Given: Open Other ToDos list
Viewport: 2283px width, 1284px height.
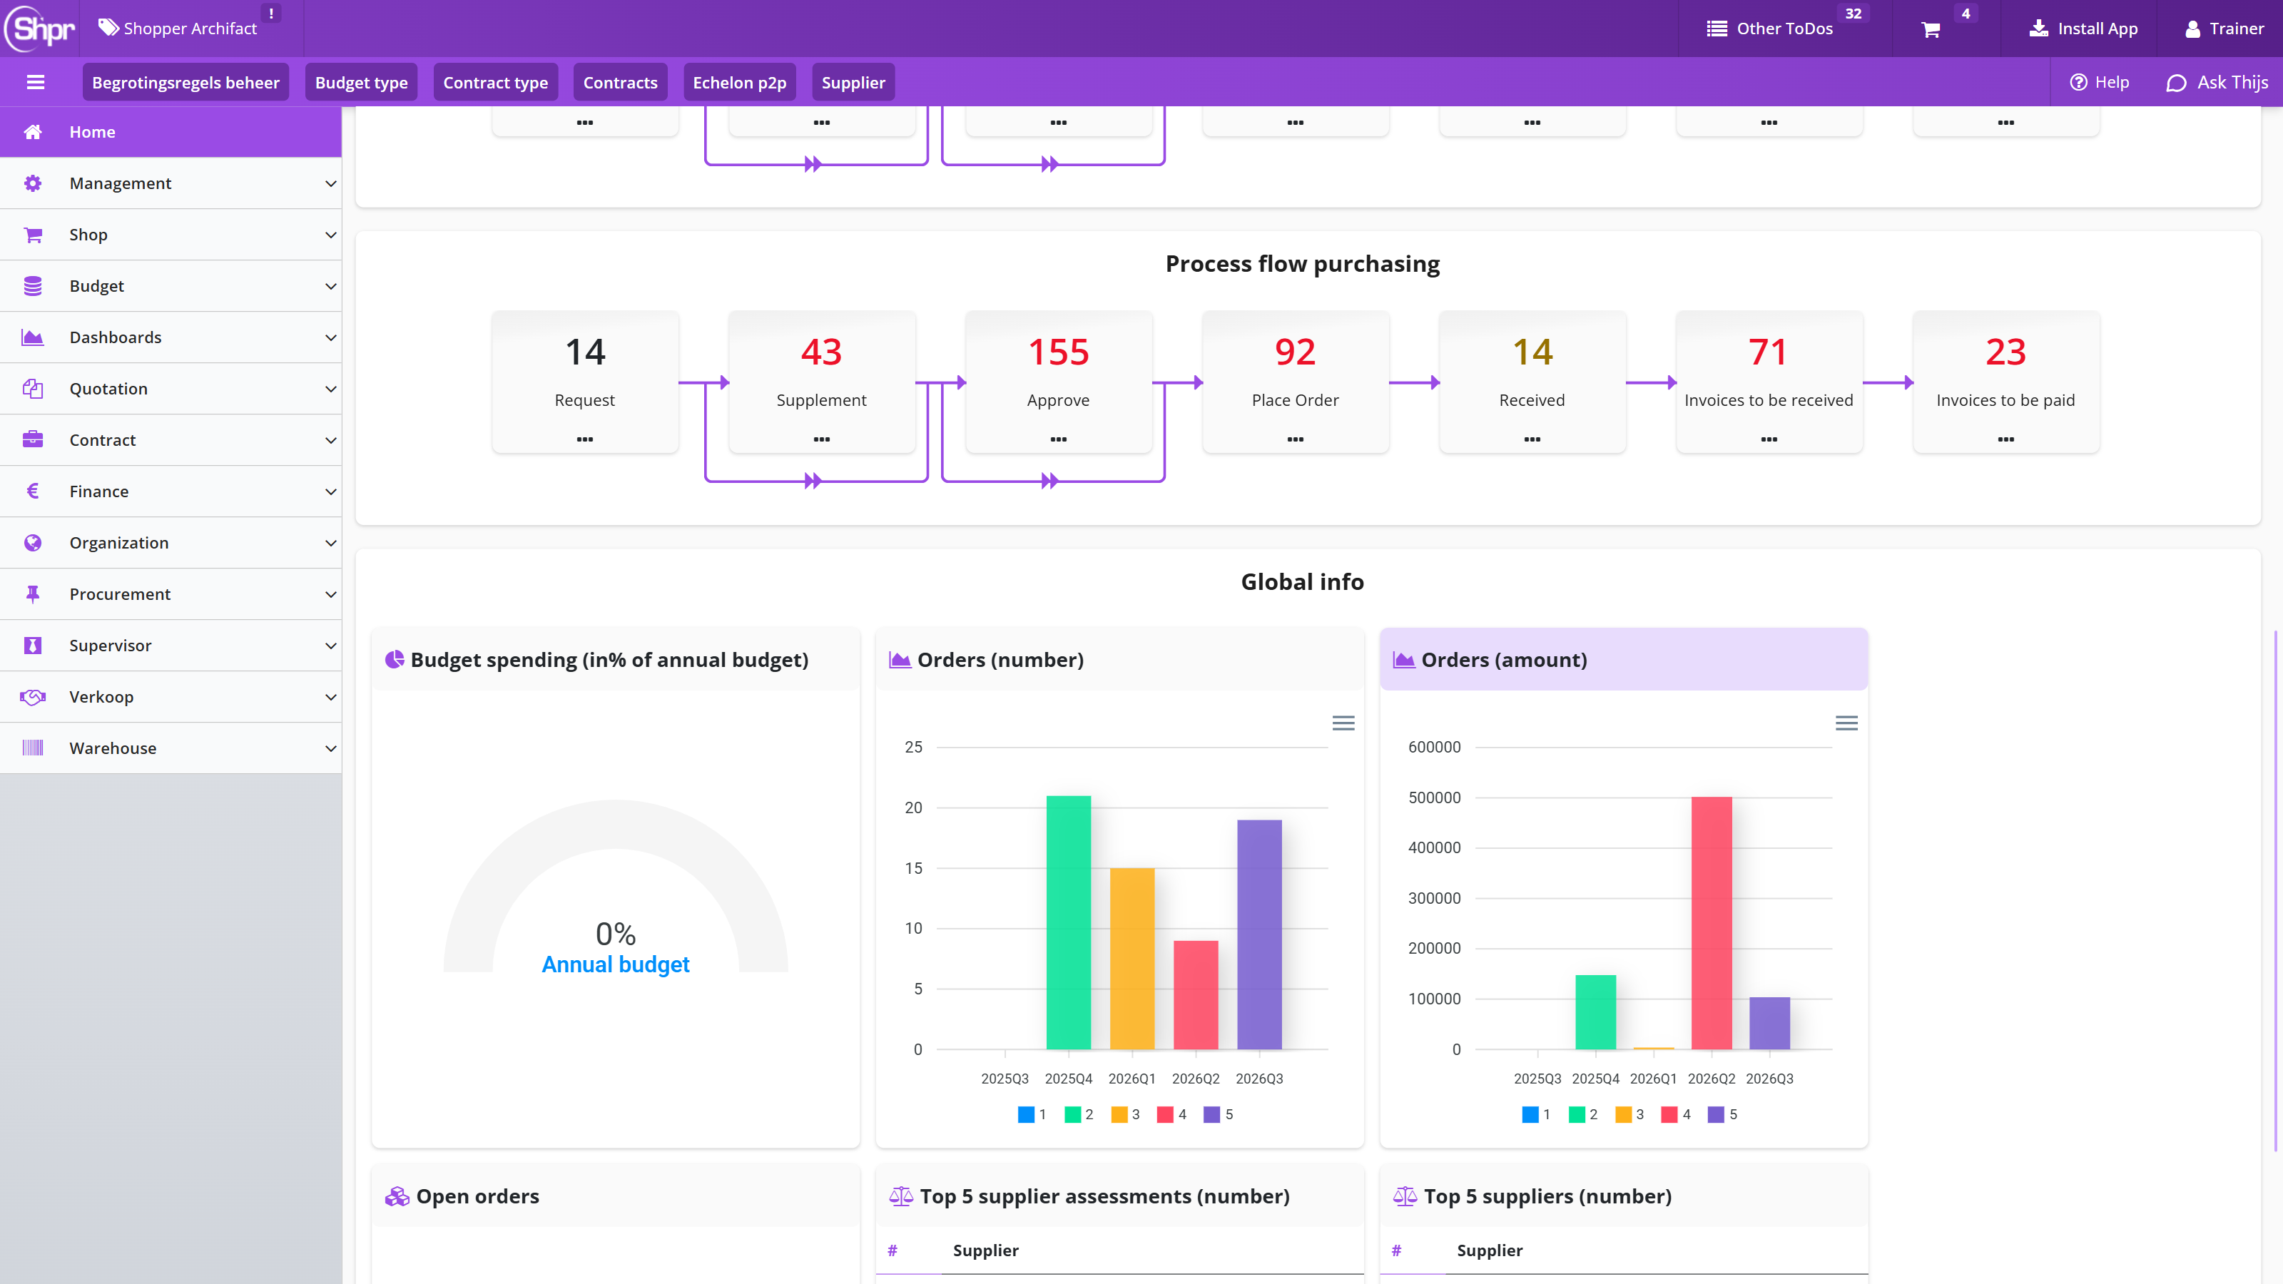Looking at the screenshot, I should [1769, 29].
